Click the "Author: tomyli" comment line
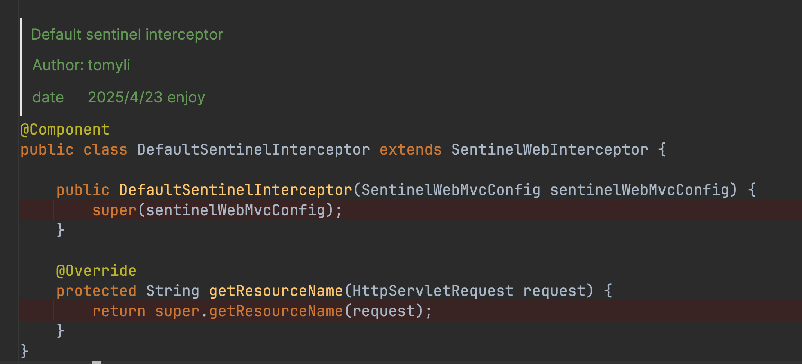 click(x=81, y=65)
